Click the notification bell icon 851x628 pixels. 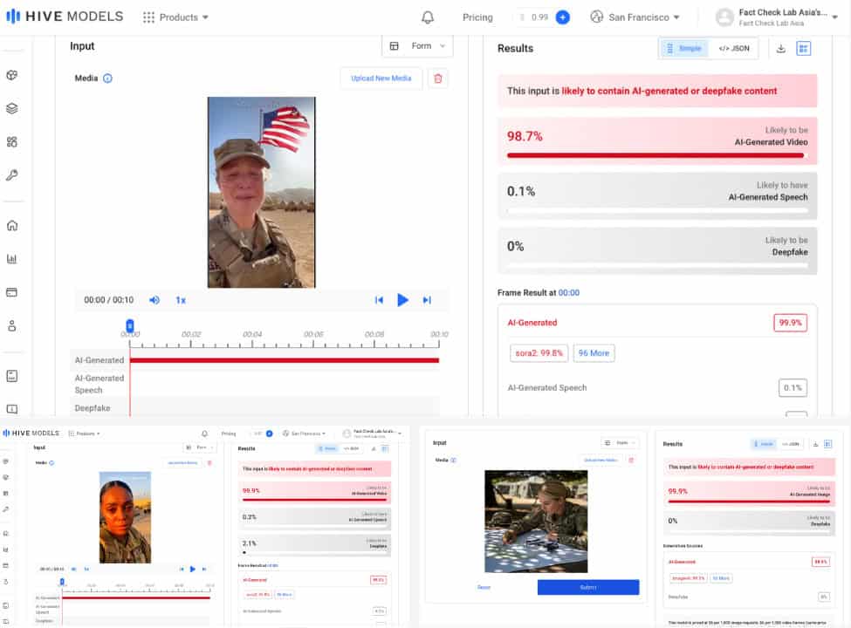[x=428, y=17]
